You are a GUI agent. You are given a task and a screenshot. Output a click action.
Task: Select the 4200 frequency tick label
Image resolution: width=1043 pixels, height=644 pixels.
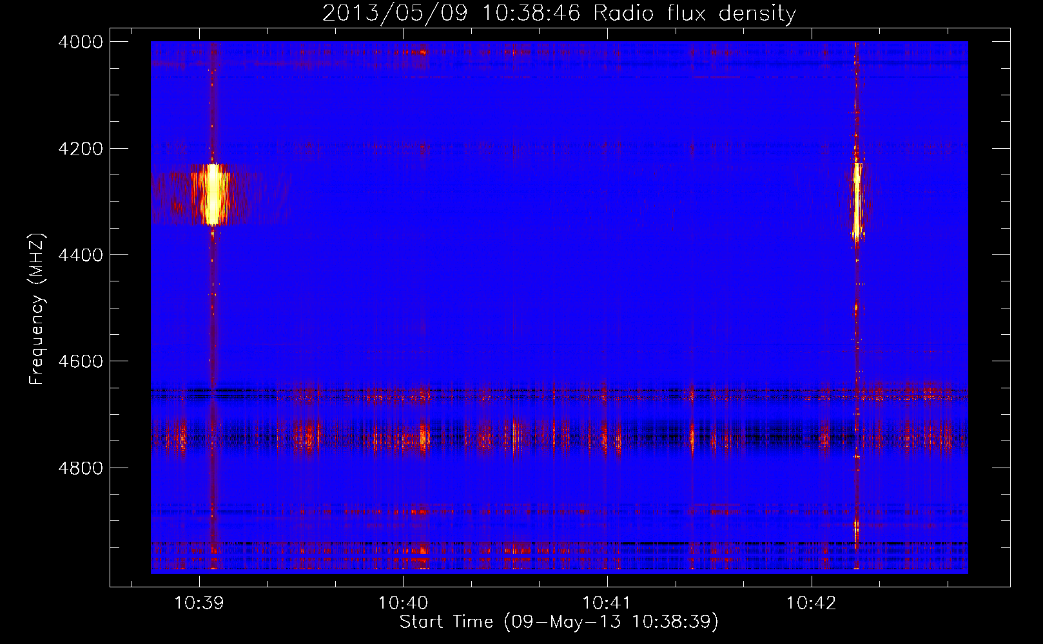point(81,149)
